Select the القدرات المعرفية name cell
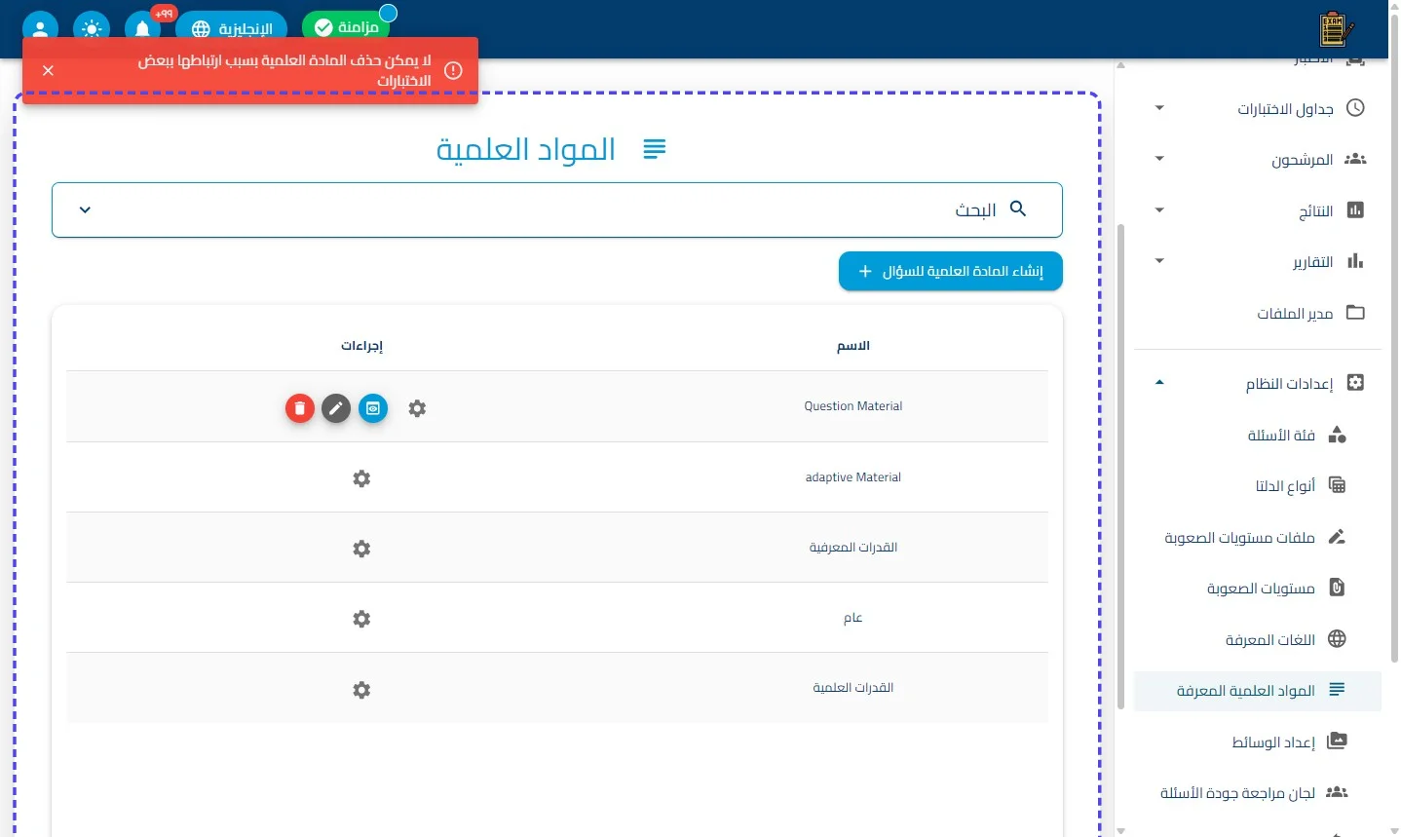The height and width of the screenshot is (837, 1401). (853, 548)
